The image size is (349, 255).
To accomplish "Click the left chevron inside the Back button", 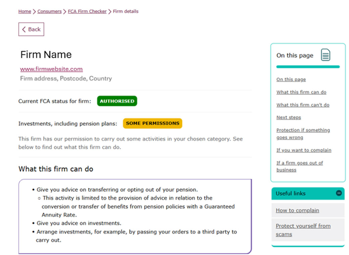I will click(x=24, y=29).
